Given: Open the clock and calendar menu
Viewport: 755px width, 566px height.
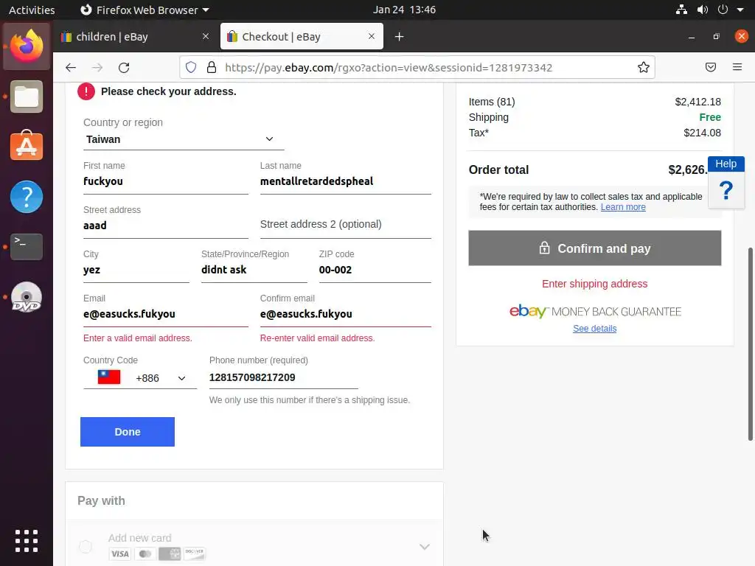Looking at the screenshot, I should (x=405, y=10).
